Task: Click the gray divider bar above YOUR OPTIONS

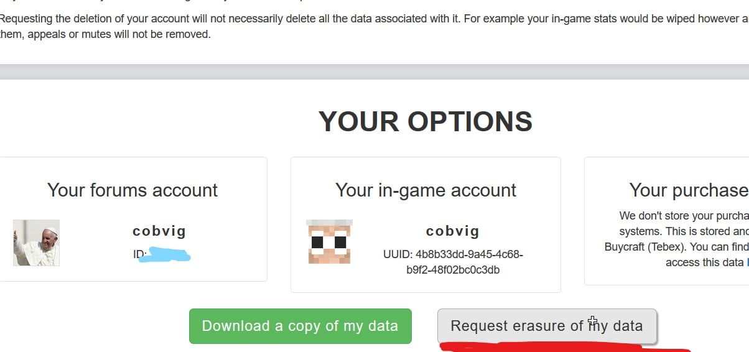Action: (x=374, y=72)
